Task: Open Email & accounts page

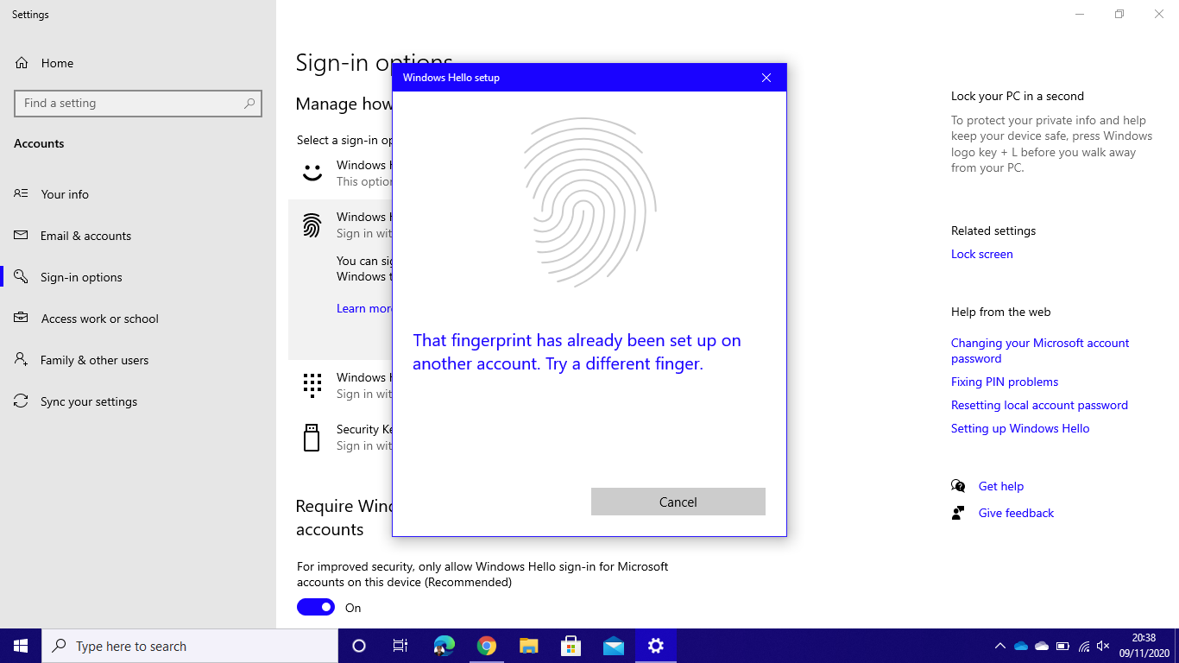Action: click(x=85, y=236)
